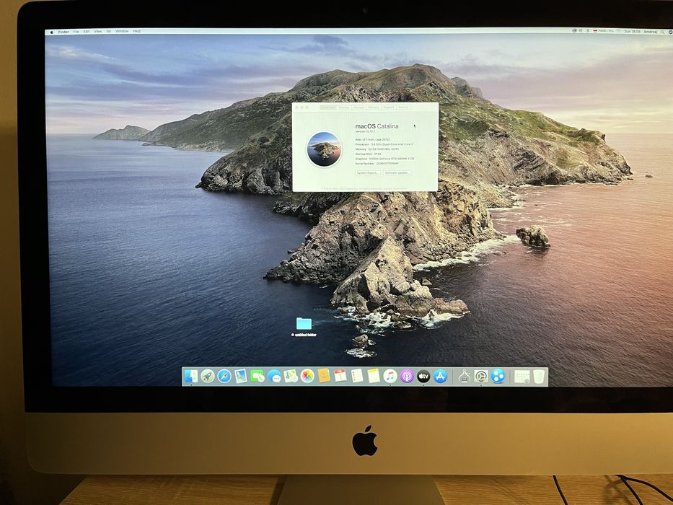The width and height of the screenshot is (673, 505).
Task: Click the Memory specification line
Action: click(x=377, y=149)
